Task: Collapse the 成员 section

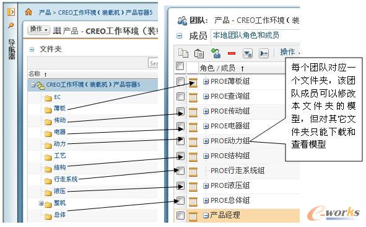Action: 179,36
